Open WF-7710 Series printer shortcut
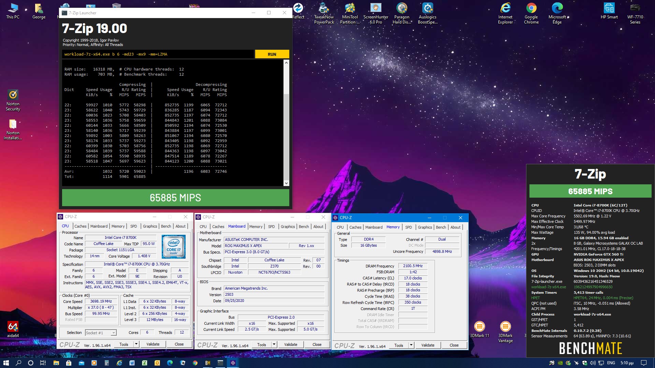This screenshot has height=368, width=655. pos(635,14)
